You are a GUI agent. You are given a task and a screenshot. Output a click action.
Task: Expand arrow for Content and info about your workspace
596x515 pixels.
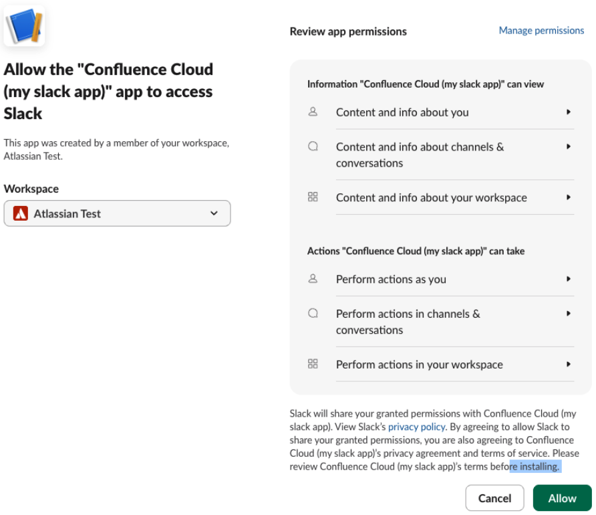[569, 197]
